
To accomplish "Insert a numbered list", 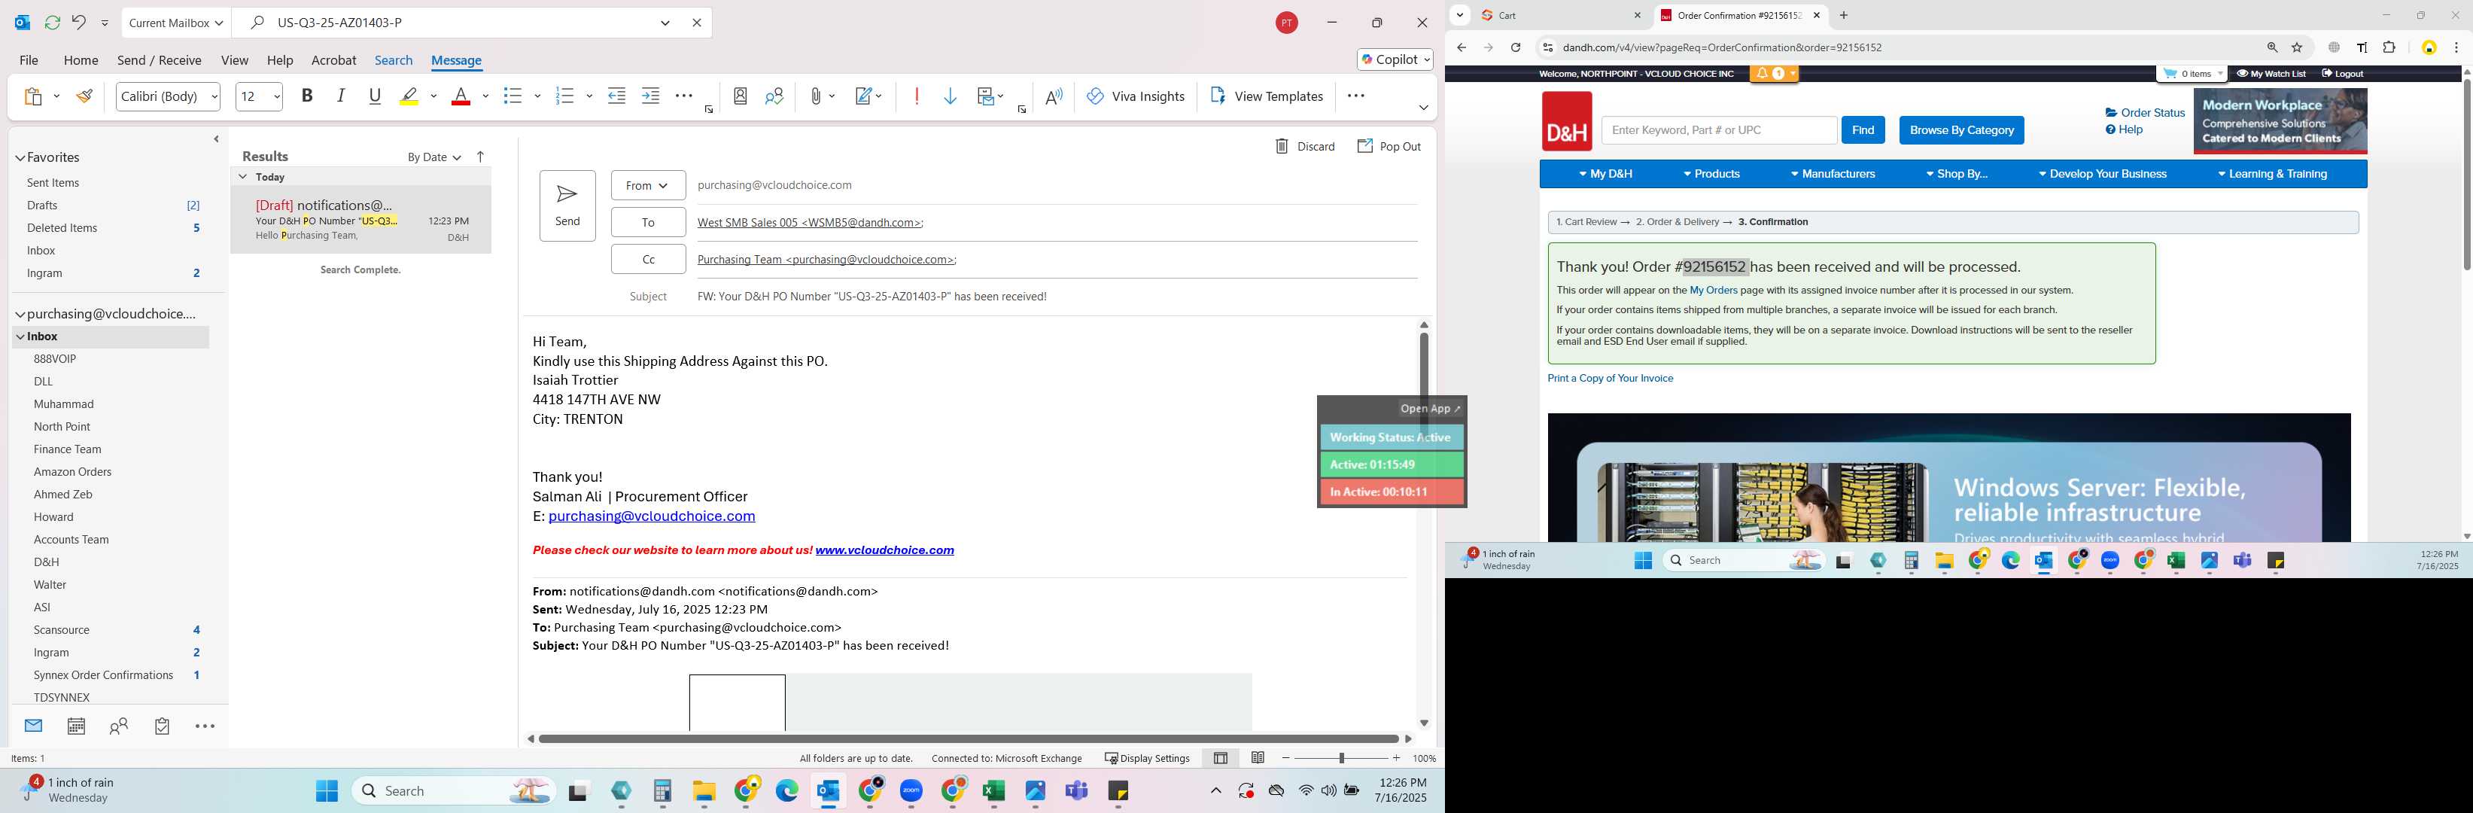I will click(x=564, y=96).
